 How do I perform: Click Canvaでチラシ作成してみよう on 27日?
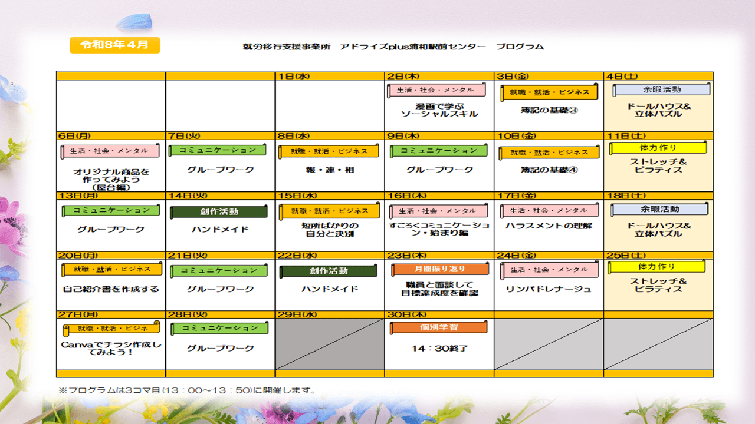[x=111, y=348]
